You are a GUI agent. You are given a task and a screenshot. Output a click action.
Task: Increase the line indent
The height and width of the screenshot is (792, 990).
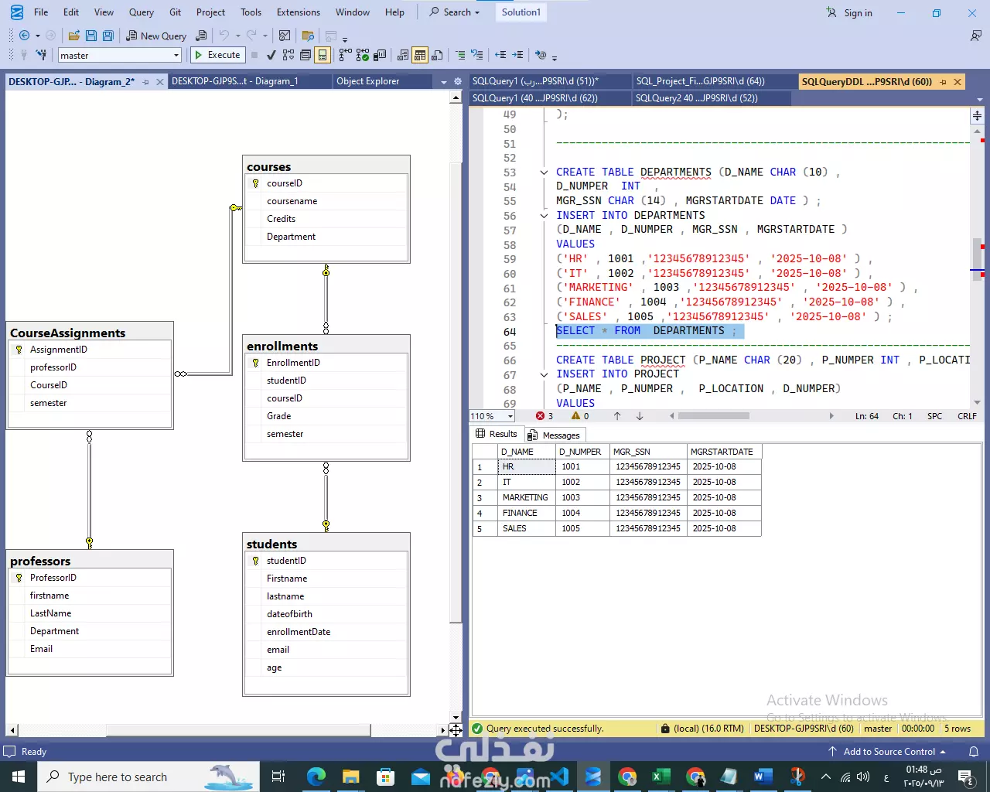click(x=517, y=55)
